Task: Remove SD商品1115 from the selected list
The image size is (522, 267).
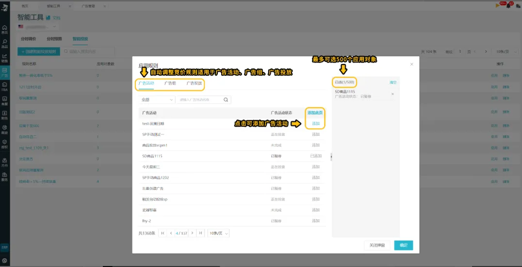Action: [x=392, y=94]
